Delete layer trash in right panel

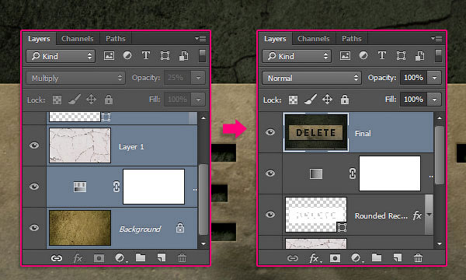[418, 257]
